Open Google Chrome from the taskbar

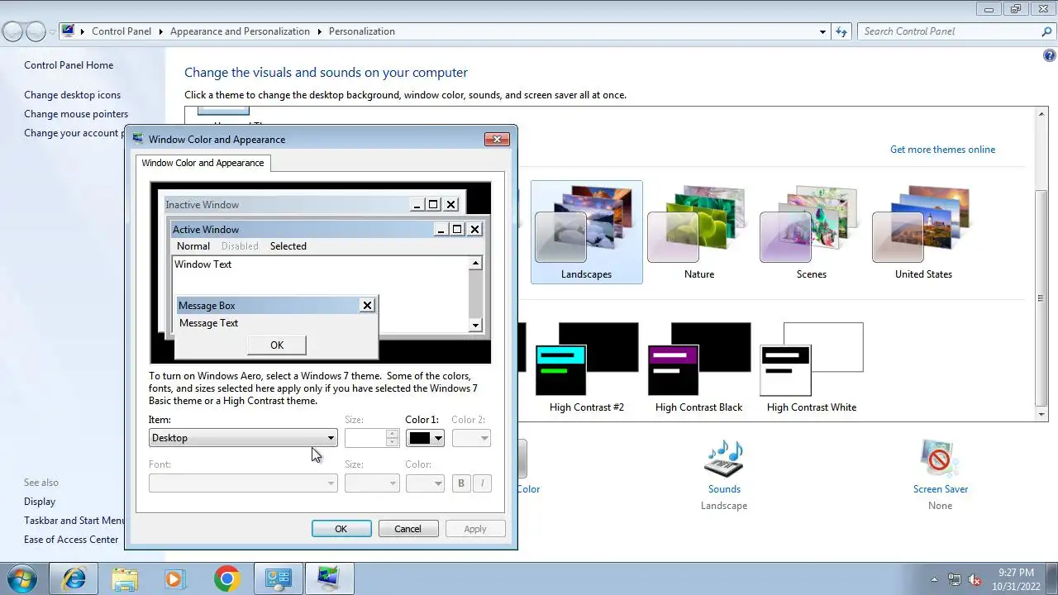[227, 578]
